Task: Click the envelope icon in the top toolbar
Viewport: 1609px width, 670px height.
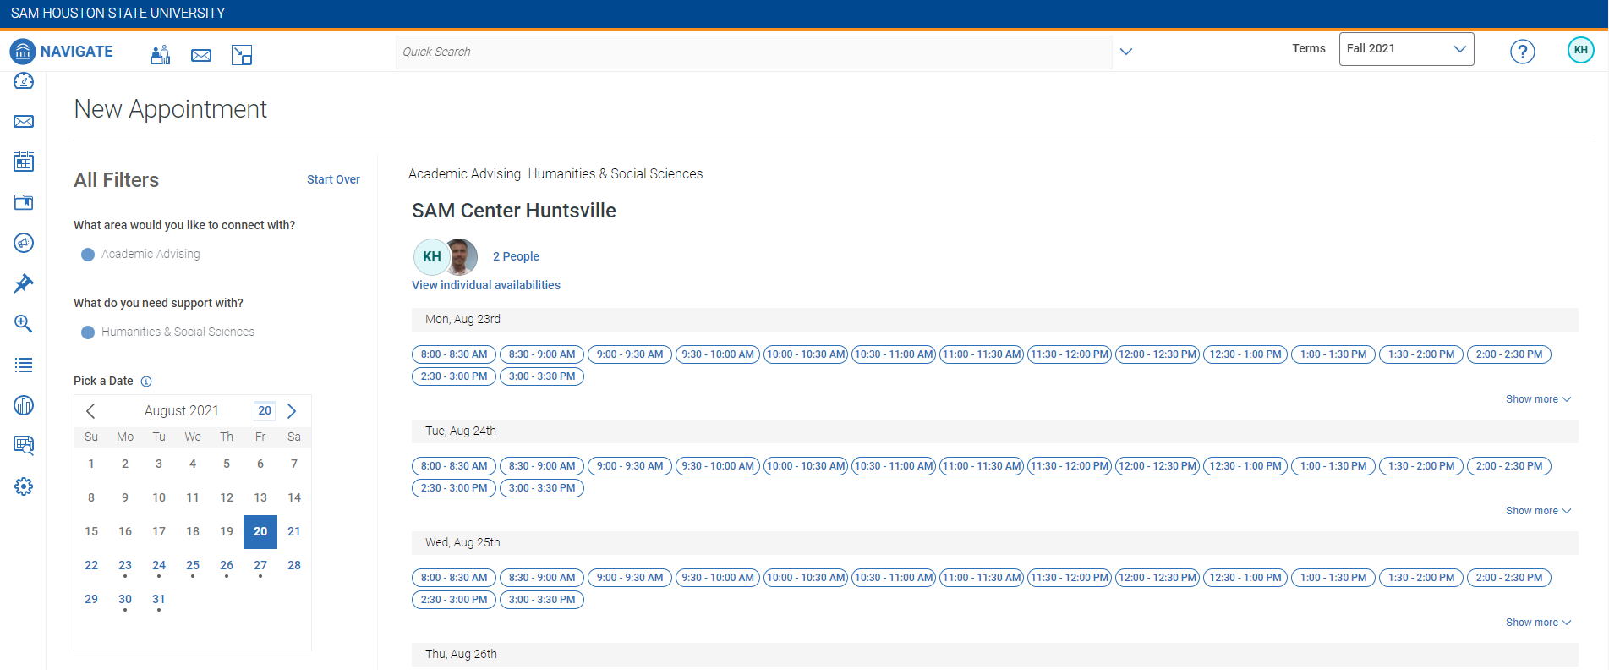Action: tap(201, 55)
